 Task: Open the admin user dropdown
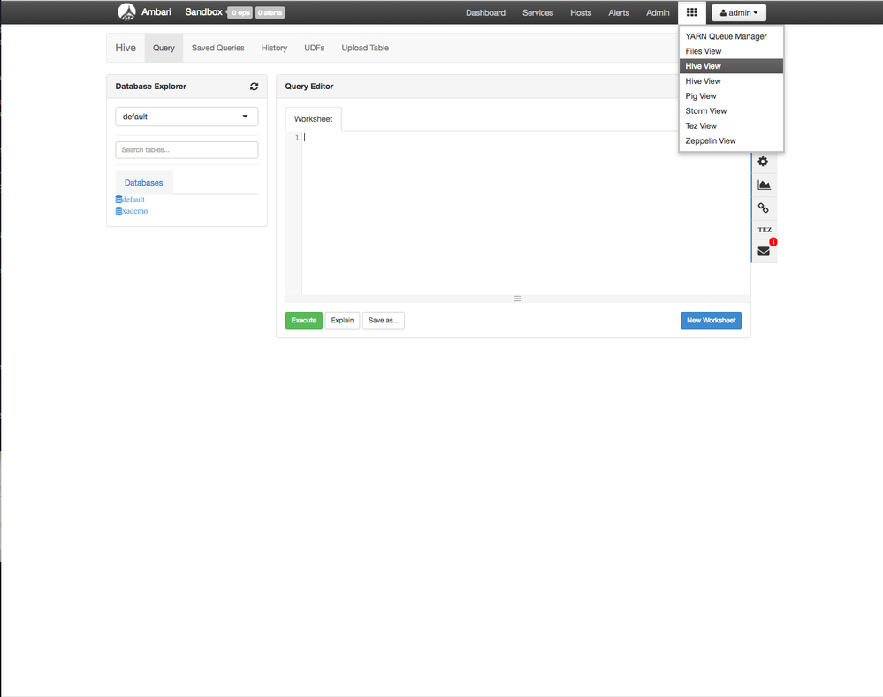[739, 12]
